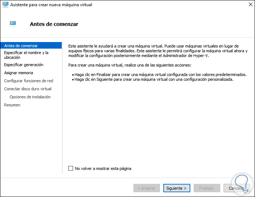The image size is (255, 197).
Task: Click the virtual machine icon beside the heading
Action: [x=13, y=24]
